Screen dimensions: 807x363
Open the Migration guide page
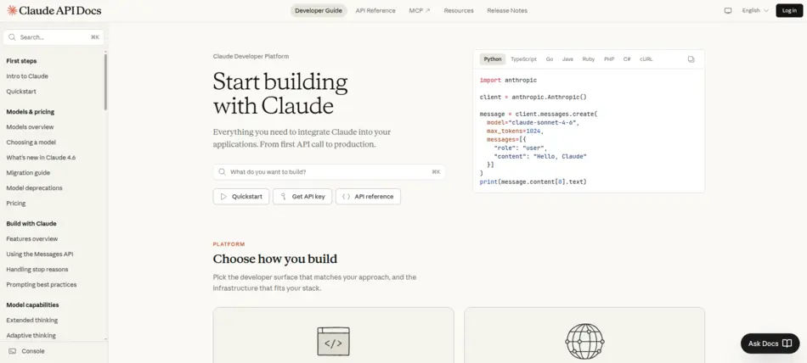[28, 173]
